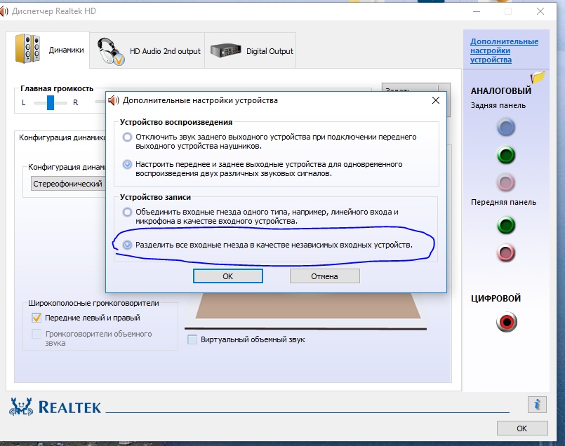Select Разделить все входные гнезда radio option

tap(127, 245)
